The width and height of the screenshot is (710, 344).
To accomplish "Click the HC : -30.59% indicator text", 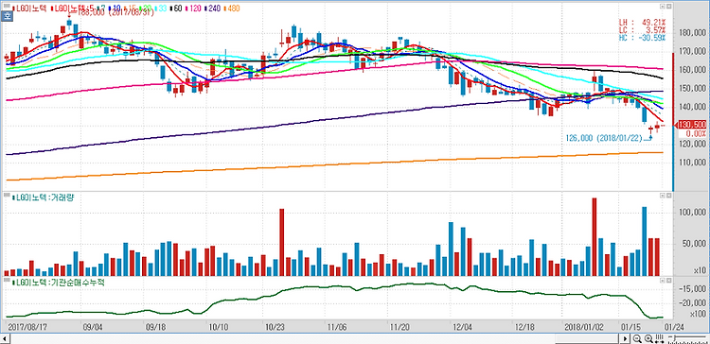I will coord(642,37).
